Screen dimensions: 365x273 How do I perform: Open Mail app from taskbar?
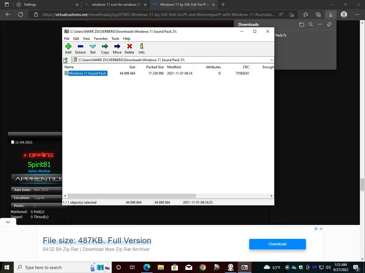[188, 267]
